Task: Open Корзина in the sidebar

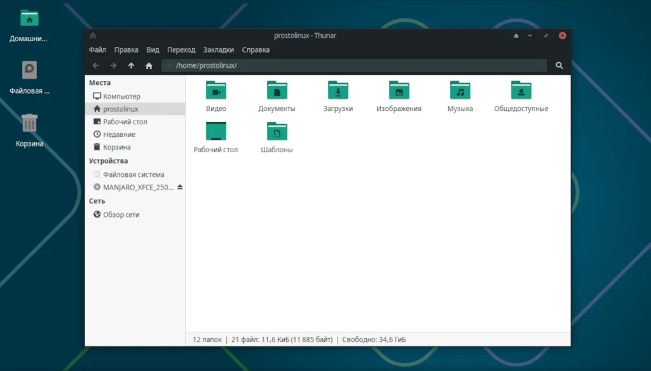Action: (135, 147)
